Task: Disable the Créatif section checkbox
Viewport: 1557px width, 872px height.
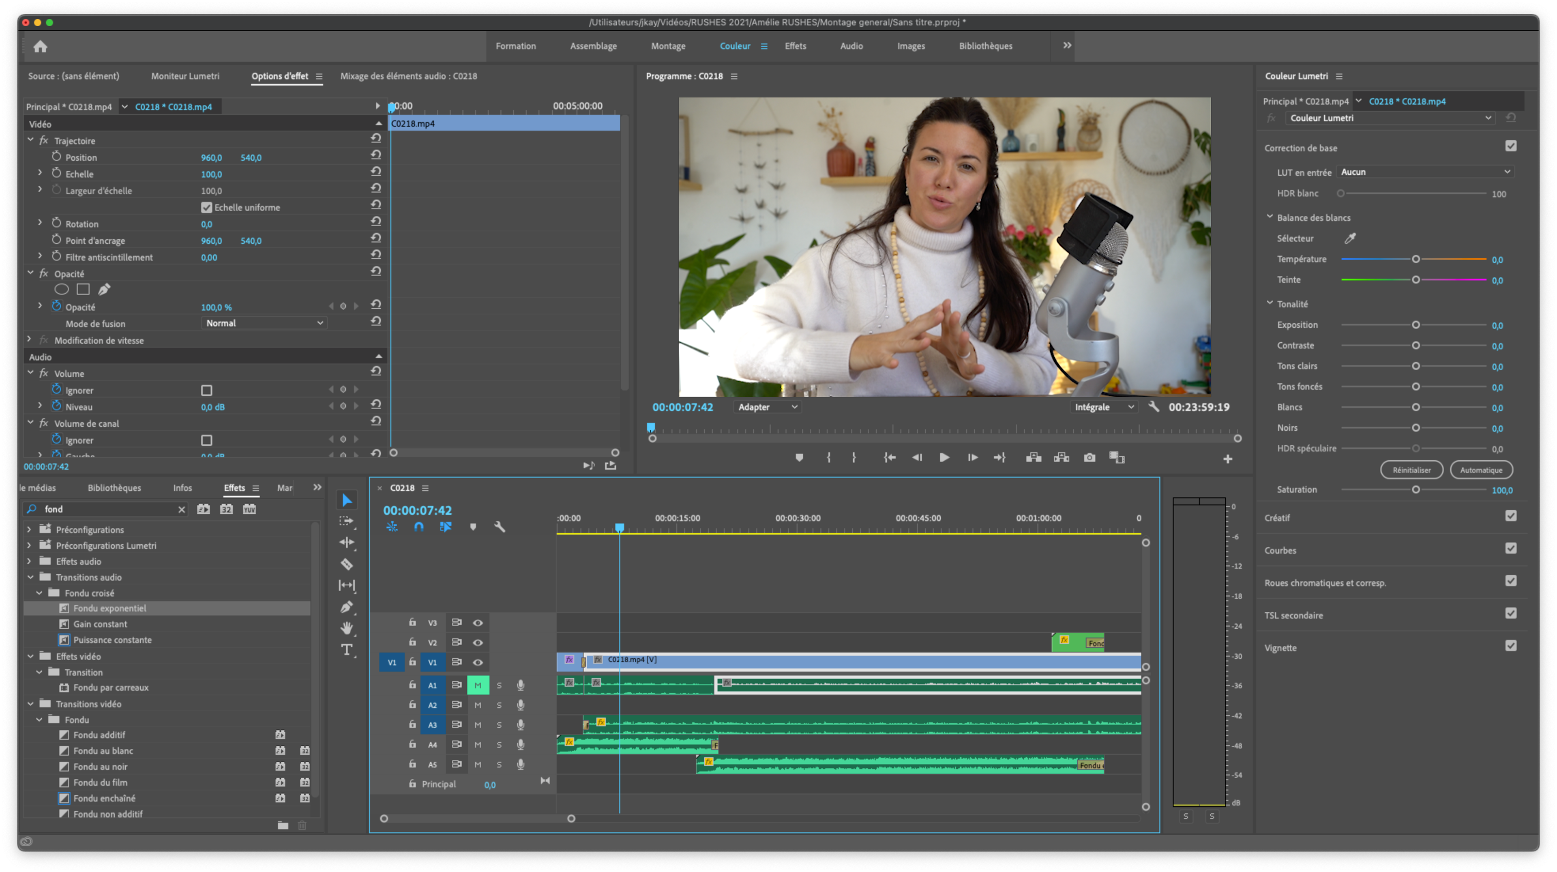Action: coord(1510,516)
